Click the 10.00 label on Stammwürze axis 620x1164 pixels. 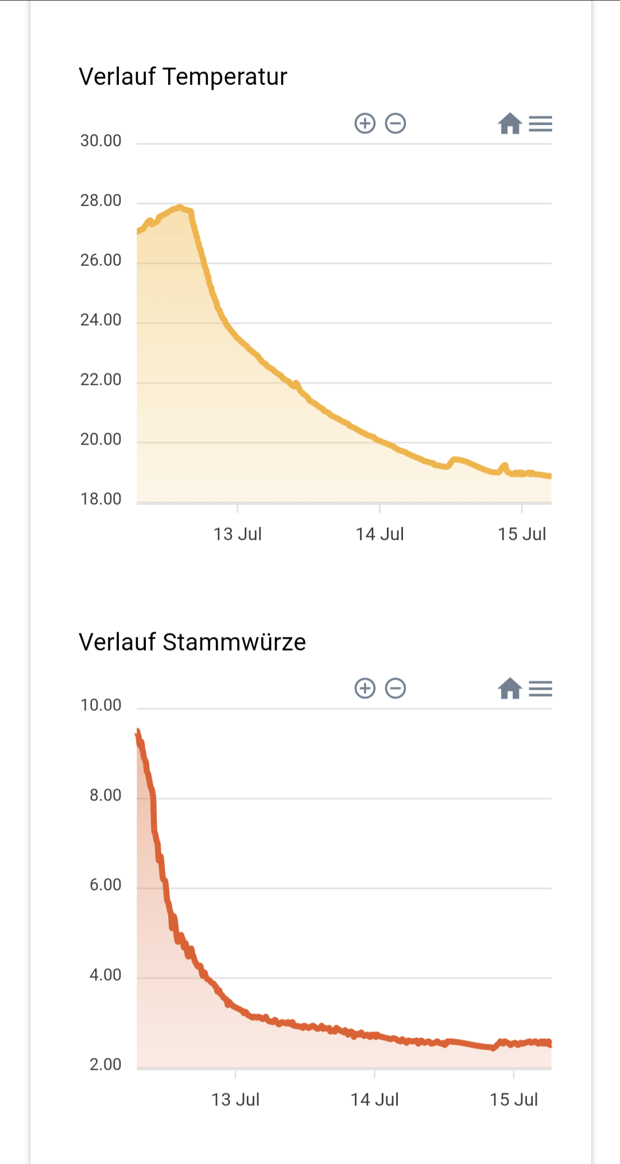(x=101, y=705)
